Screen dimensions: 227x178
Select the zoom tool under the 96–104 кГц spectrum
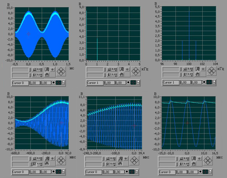[x=197, y=69]
